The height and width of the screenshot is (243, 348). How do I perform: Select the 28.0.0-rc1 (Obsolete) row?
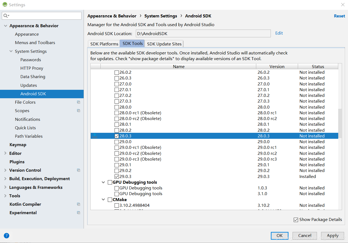click(x=214, y=113)
